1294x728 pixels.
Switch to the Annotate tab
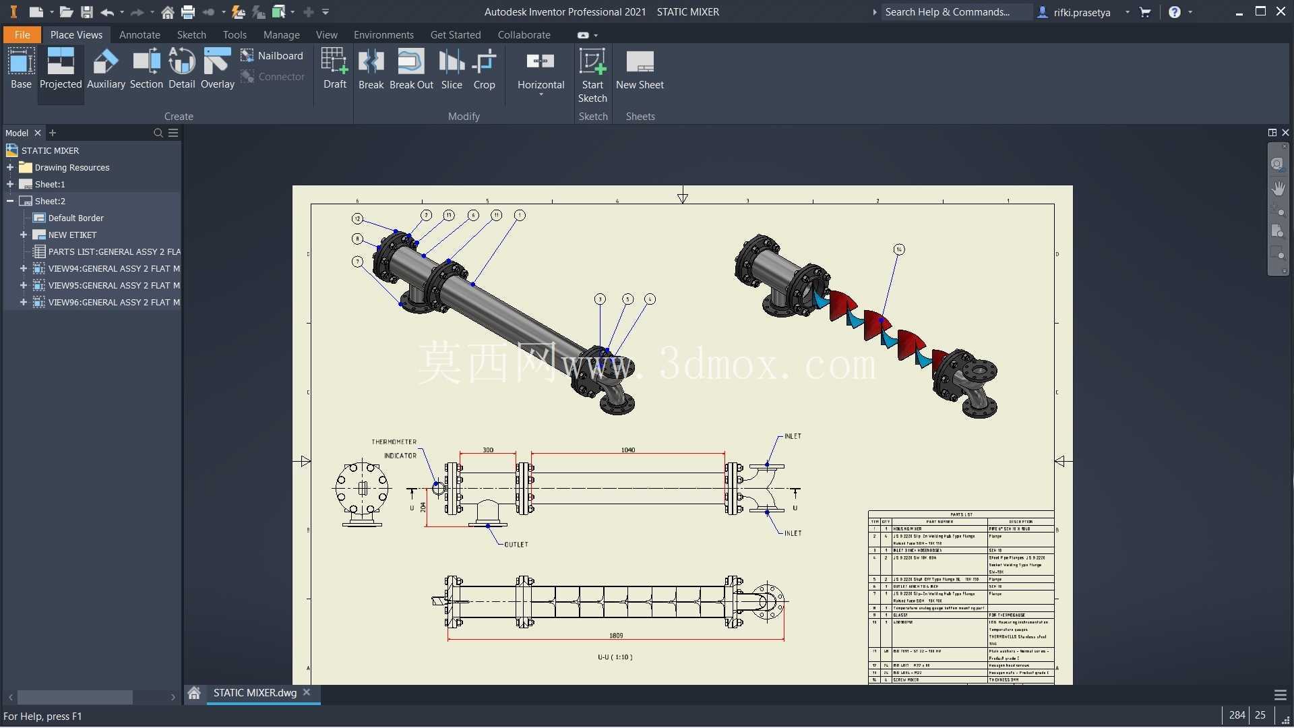pos(140,34)
